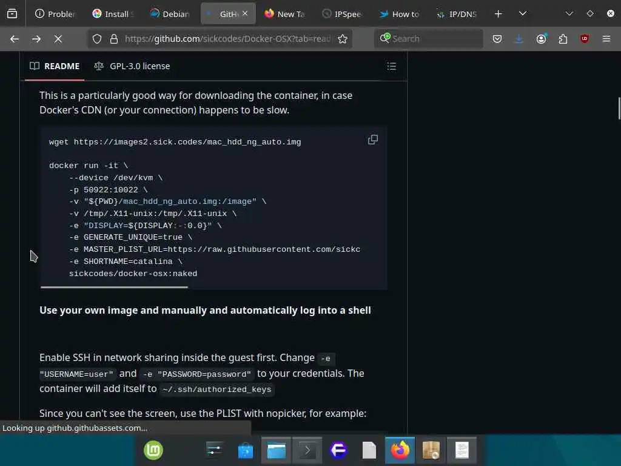Open the Pocket save icon
The width and height of the screenshot is (621, 466).
pyautogui.click(x=497, y=39)
